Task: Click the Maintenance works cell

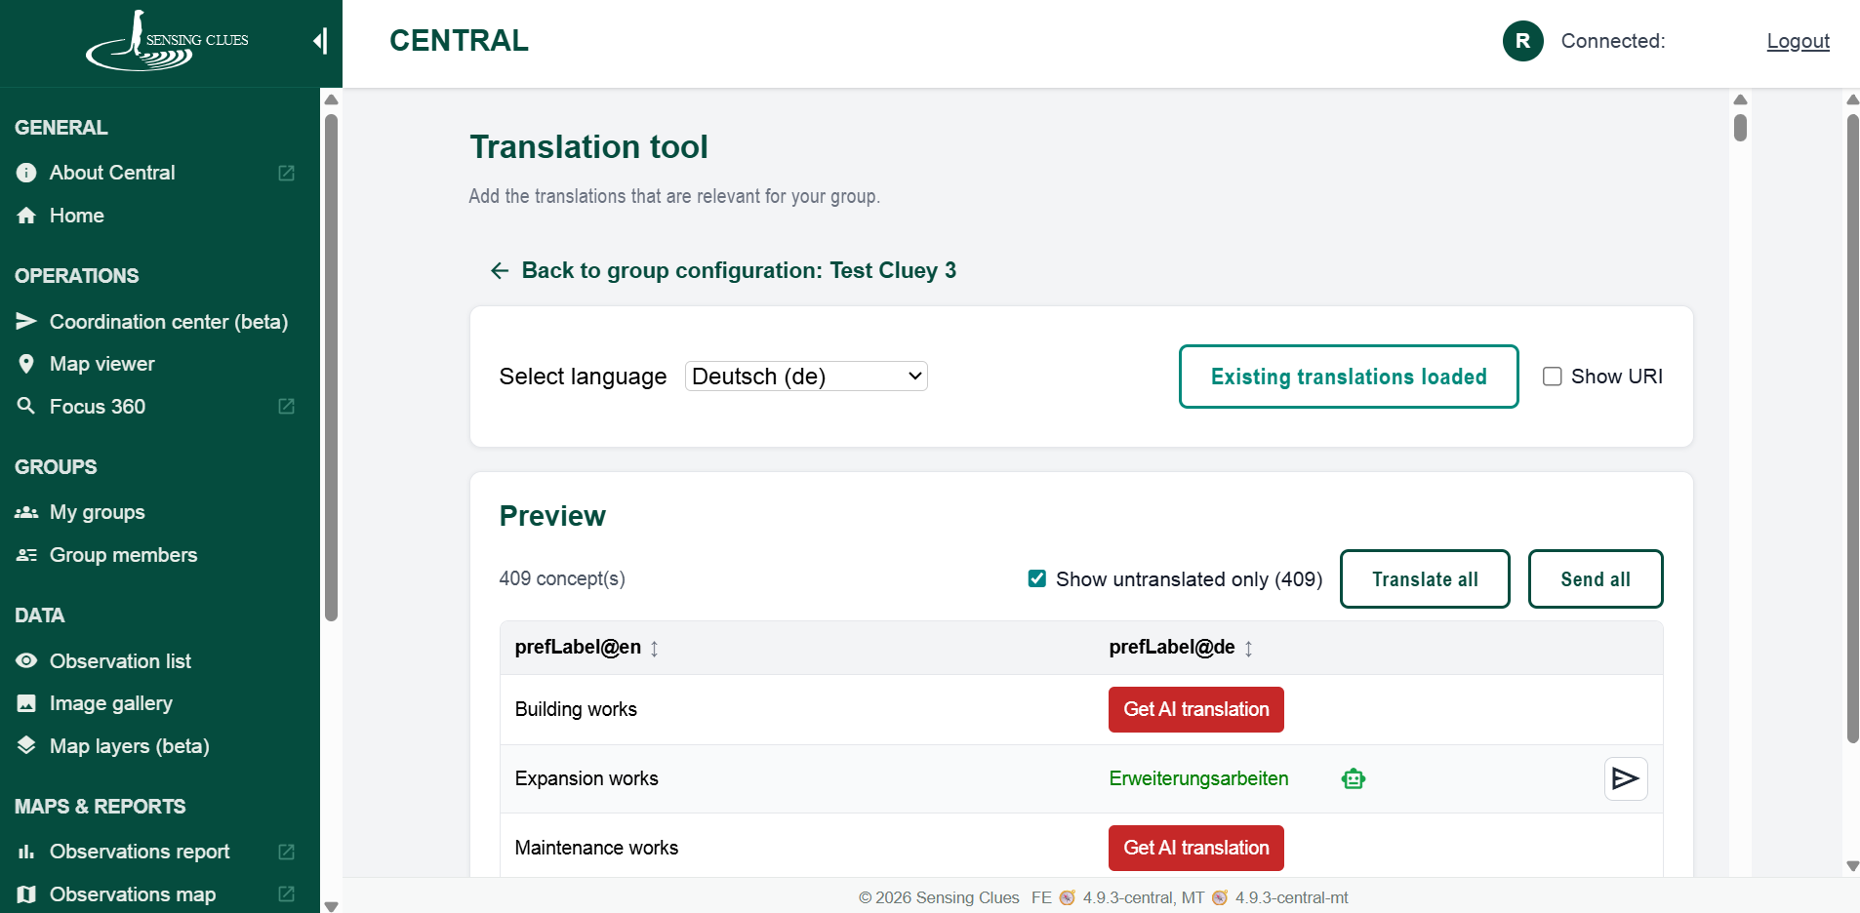Action: pyautogui.click(x=596, y=848)
